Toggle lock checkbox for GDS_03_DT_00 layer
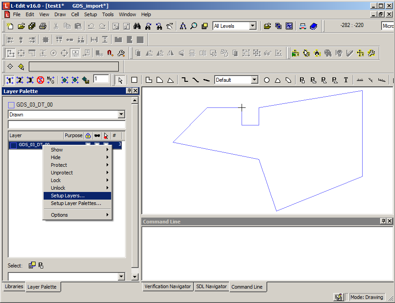 point(88,144)
